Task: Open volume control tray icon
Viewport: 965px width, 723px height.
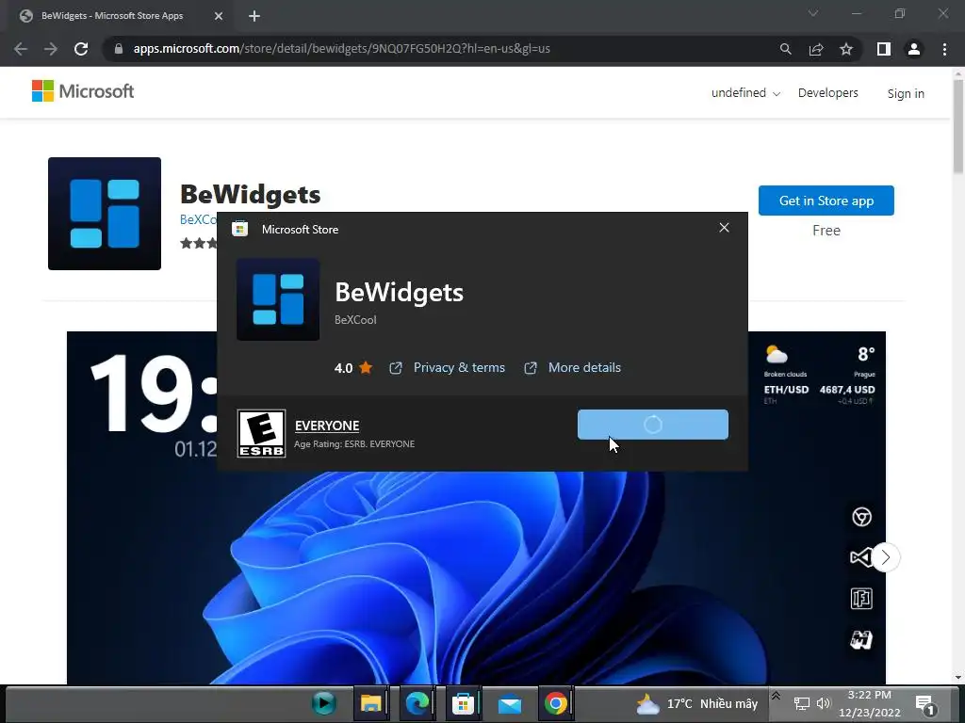Action: [824, 703]
